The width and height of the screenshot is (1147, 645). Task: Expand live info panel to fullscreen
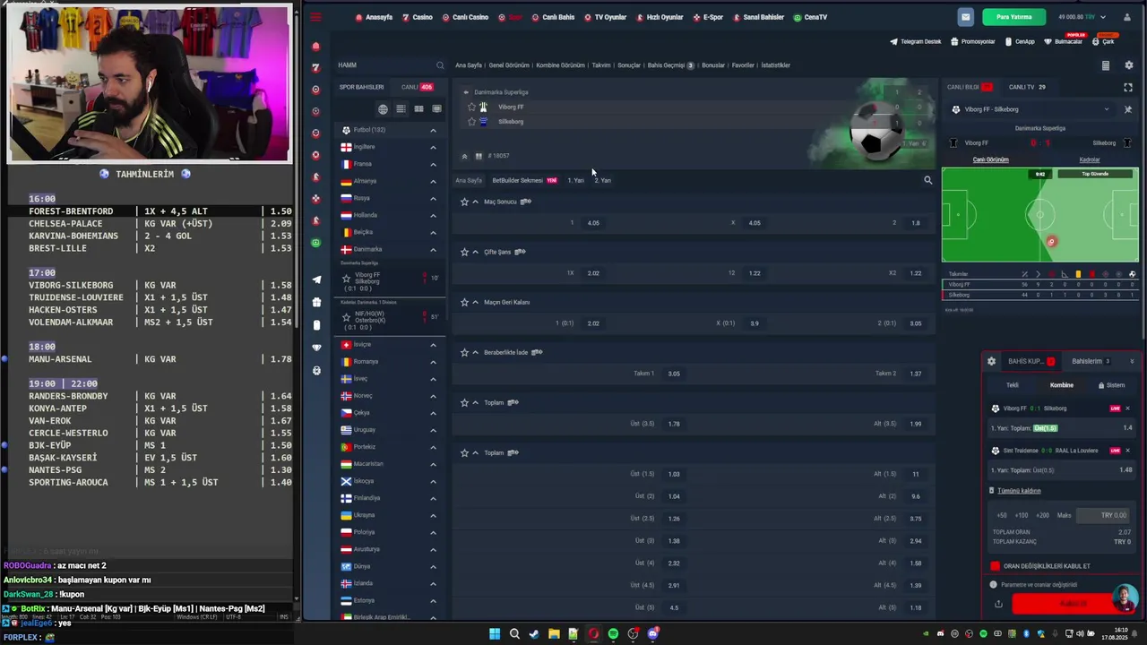[x=1128, y=87]
